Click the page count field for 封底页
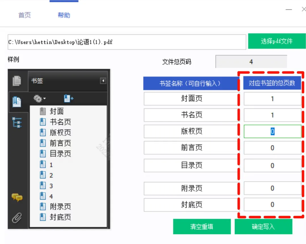The width and height of the screenshot is (306, 244). [272, 205]
